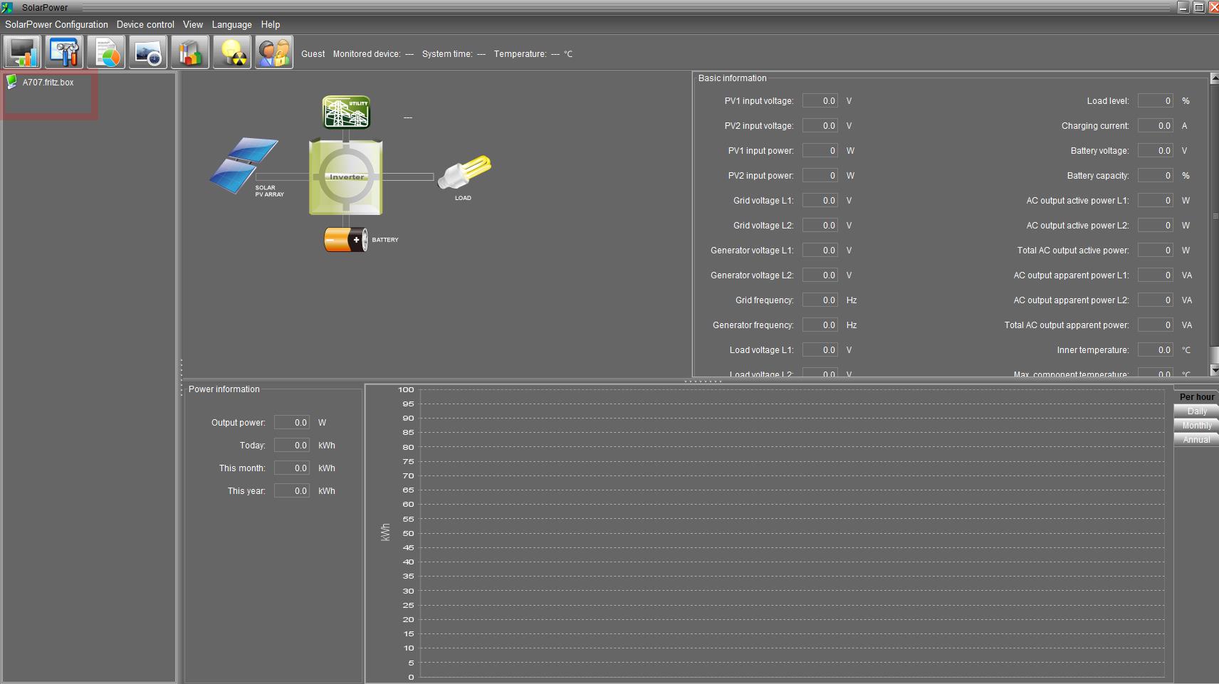Image resolution: width=1219 pixels, height=684 pixels.
Task: Click the load light bulb icon
Action: (464, 172)
